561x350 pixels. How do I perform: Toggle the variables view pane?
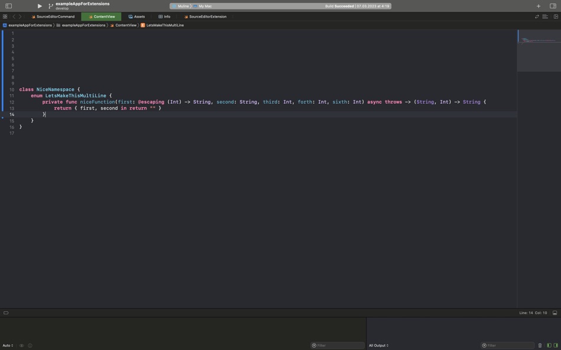549,345
